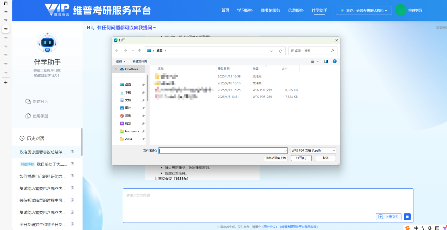
Task: Toggle the preview pane icon
Action: pyautogui.click(x=326, y=61)
